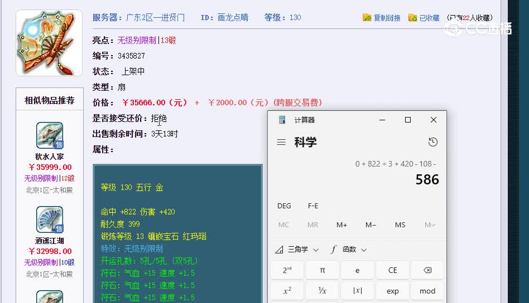Clear entry with CE button

point(392,270)
